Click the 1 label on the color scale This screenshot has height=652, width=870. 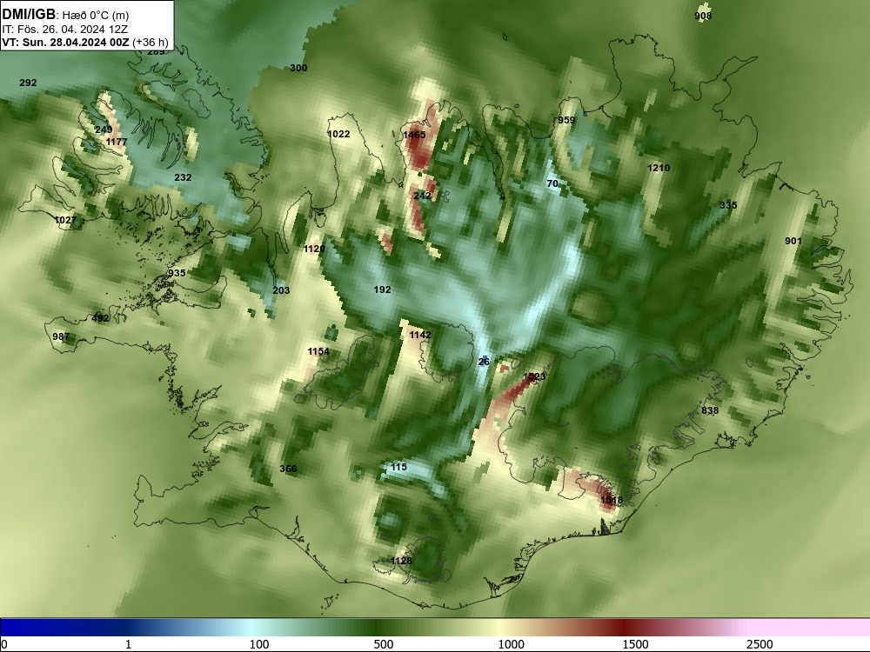(x=128, y=644)
